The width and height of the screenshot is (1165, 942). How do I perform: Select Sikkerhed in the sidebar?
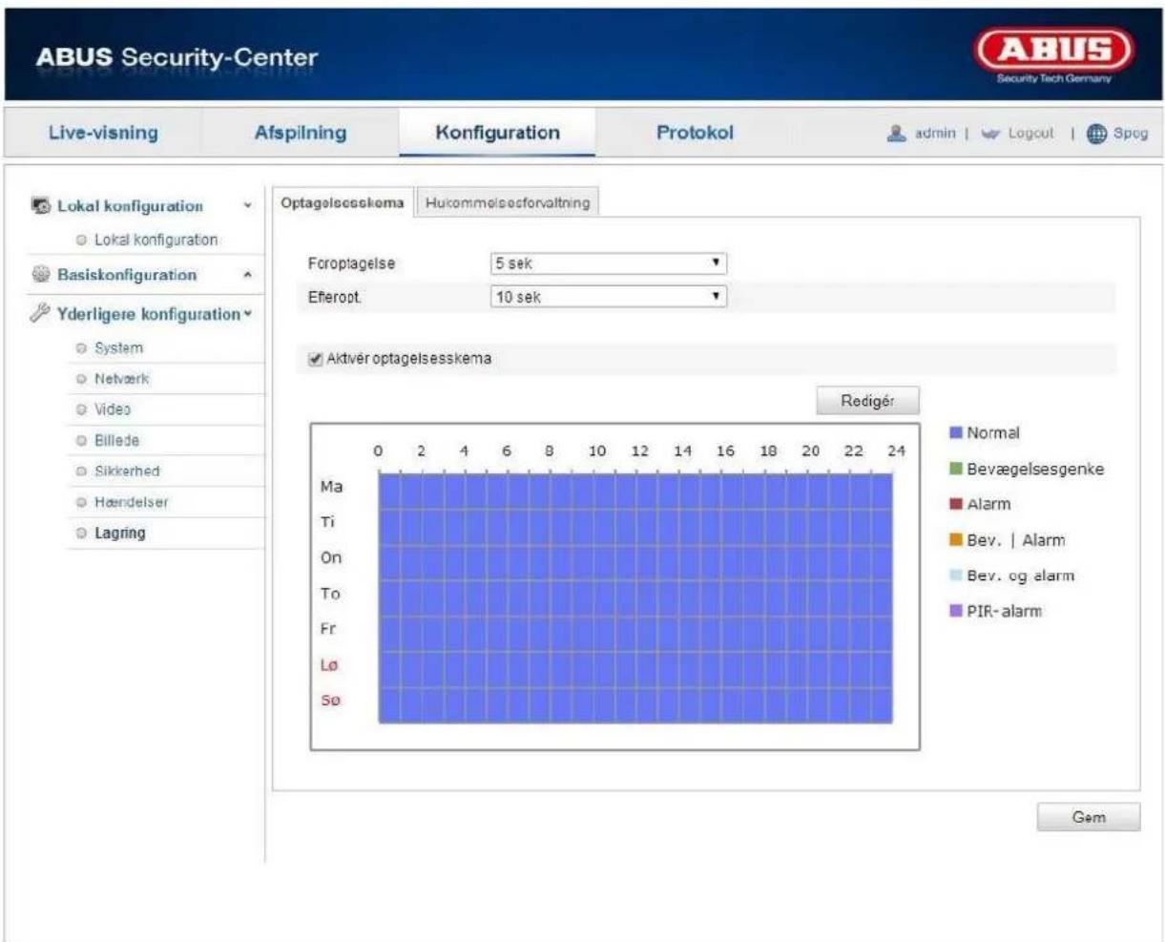(127, 471)
